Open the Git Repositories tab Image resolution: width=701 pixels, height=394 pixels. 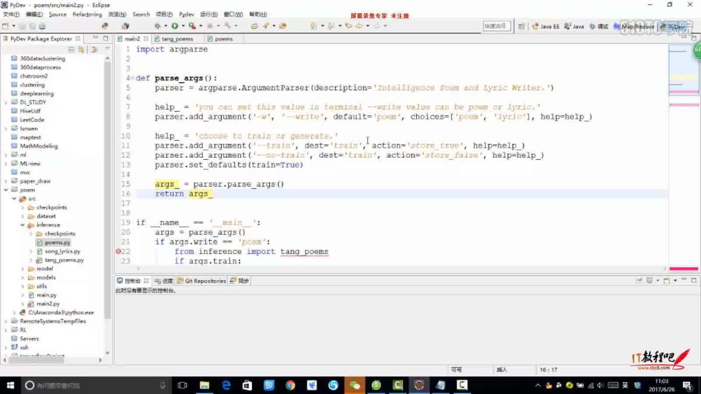click(x=201, y=281)
